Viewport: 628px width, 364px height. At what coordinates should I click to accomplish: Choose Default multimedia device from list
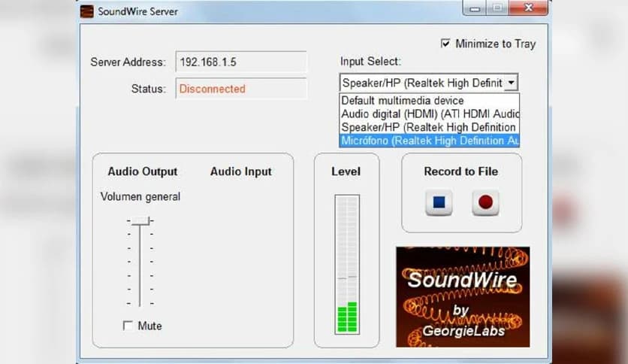click(x=430, y=101)
